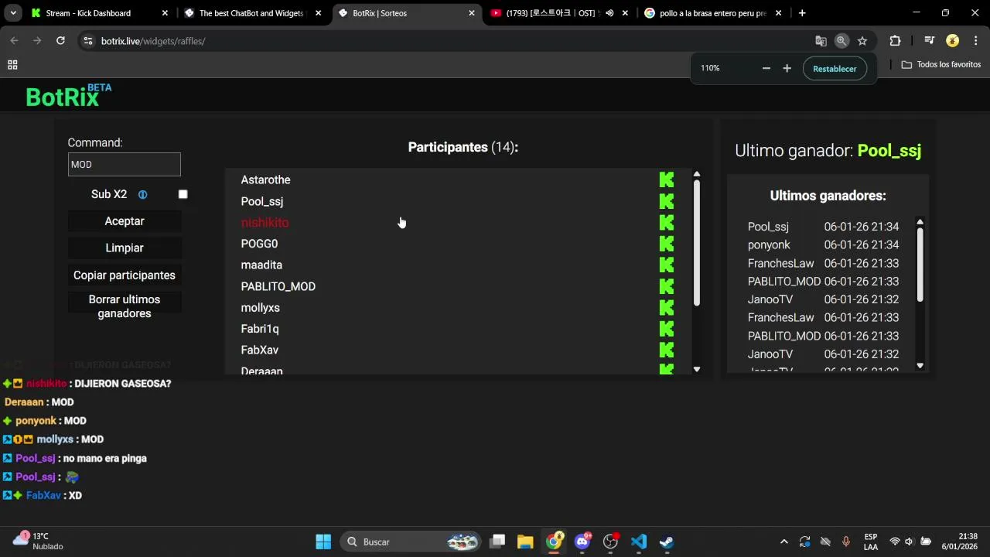This screenshot has height=557, width=990.
Task: Open site information icon in address bar
Action: (x=87, y=41)
